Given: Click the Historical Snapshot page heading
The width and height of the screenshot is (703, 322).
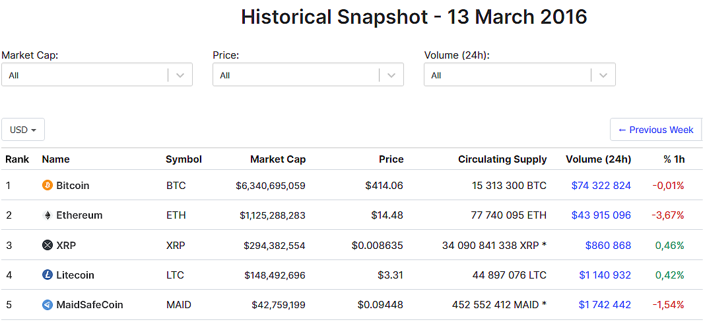Looking at the screenshot, I should click(x=414, y=17).
